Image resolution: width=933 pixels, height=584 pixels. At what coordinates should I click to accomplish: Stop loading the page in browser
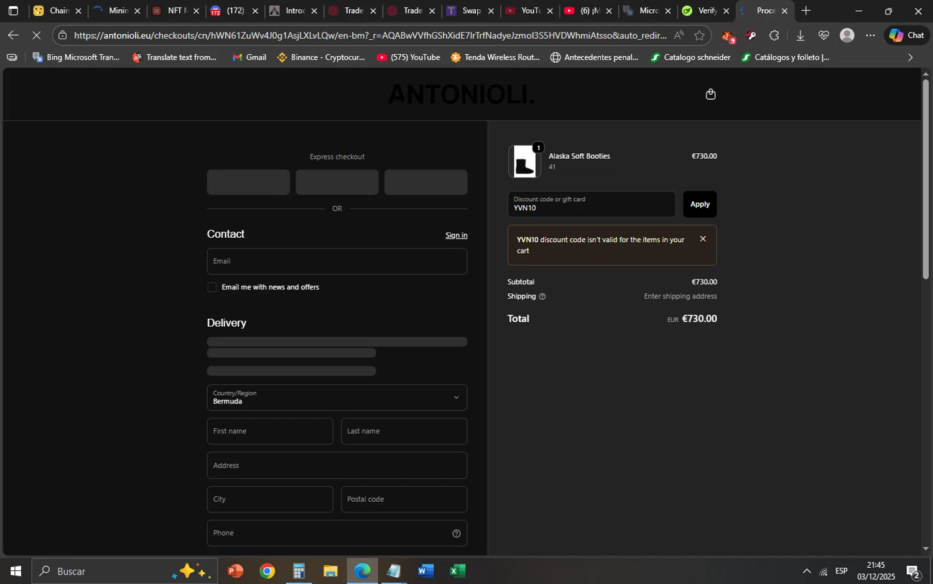click(36, 35)
